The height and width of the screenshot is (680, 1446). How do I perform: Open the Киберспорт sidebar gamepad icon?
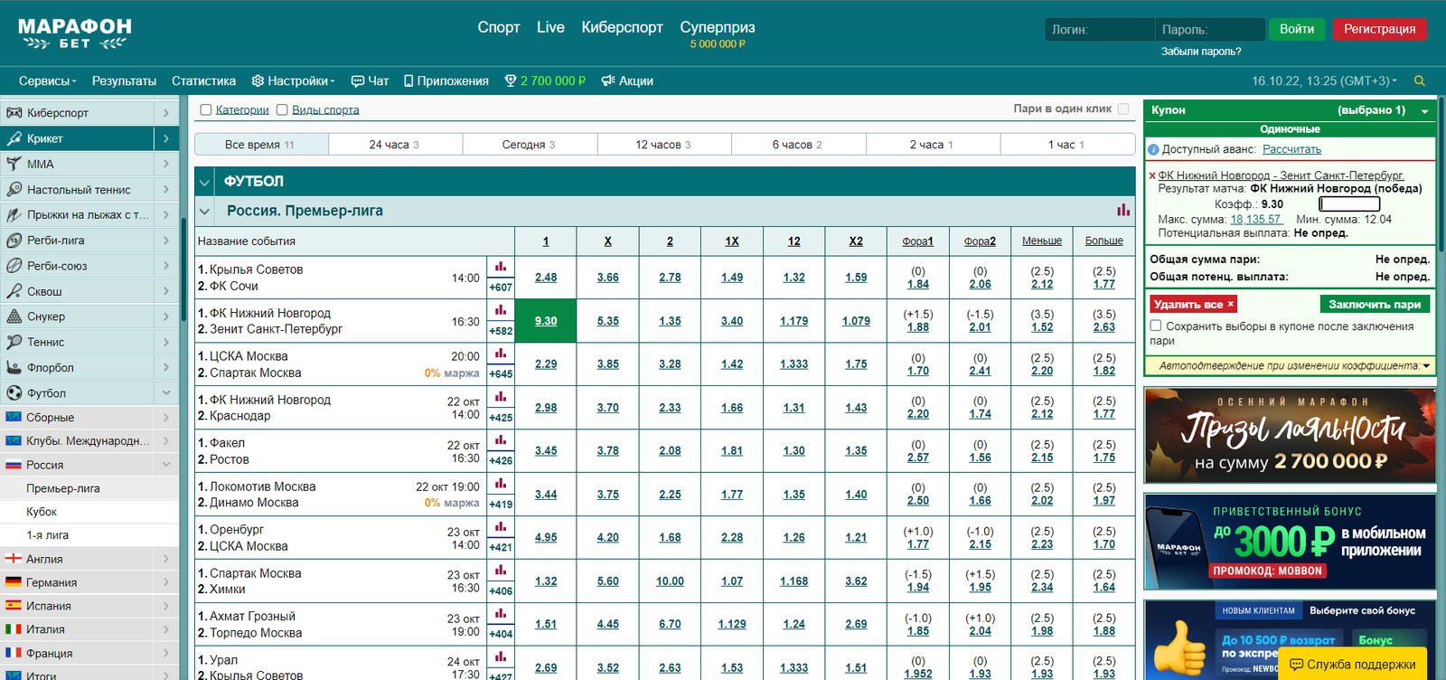point(14,113)
